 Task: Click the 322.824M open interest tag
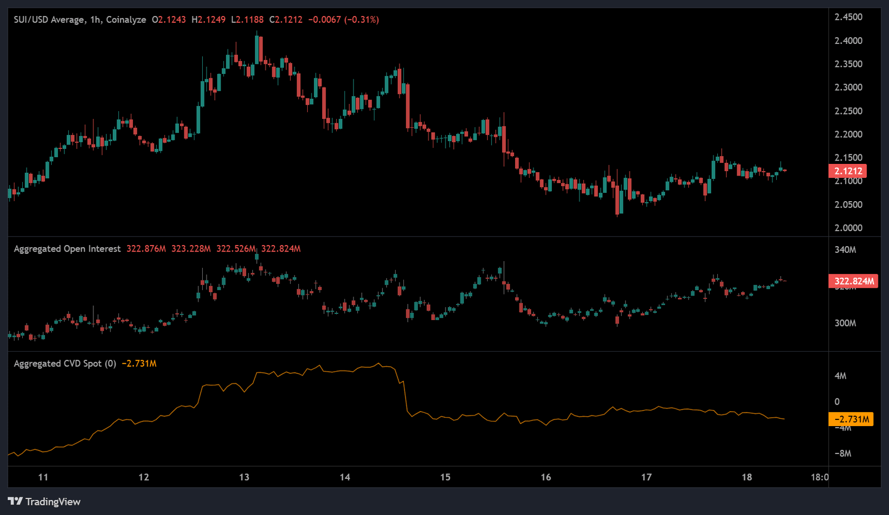853,282
